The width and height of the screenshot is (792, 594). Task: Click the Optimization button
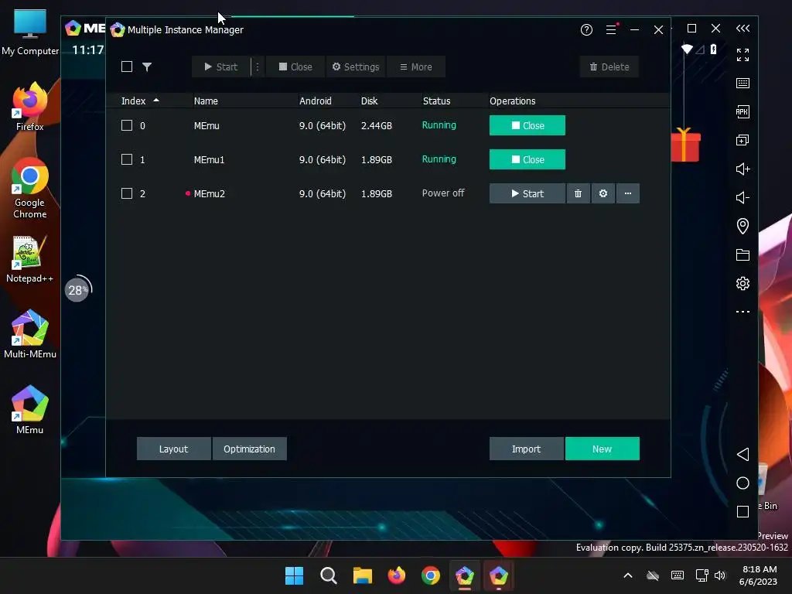pos(250,449)
